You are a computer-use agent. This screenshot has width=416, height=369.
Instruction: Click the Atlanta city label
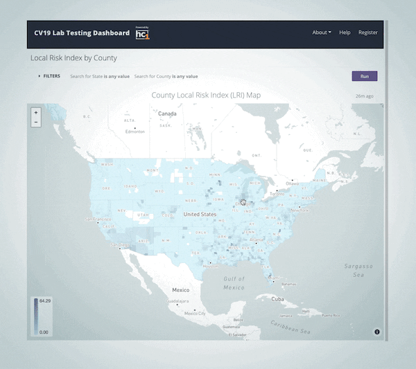coord(257,240)
